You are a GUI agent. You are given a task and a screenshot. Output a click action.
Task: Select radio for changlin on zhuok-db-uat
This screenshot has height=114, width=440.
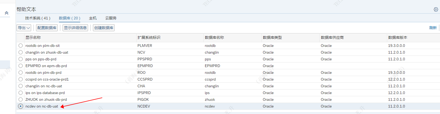point(21,52)
